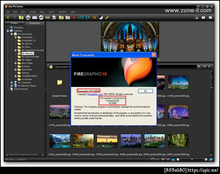The width and height of the screenshot is (220, 174).
Task: Select the orange Crop tool
Action: [94, 18]
